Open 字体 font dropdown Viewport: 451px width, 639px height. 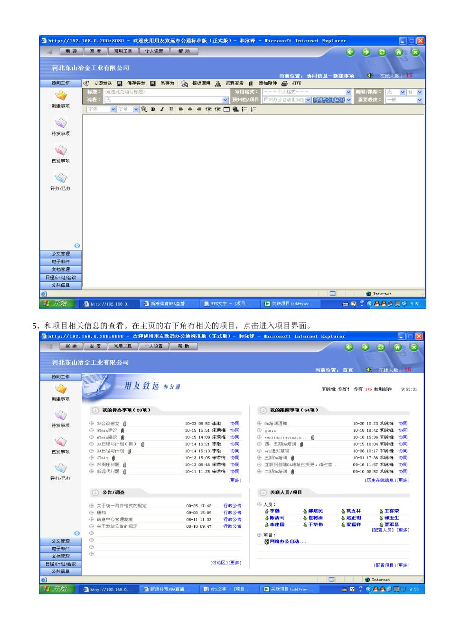pos(102,109)
